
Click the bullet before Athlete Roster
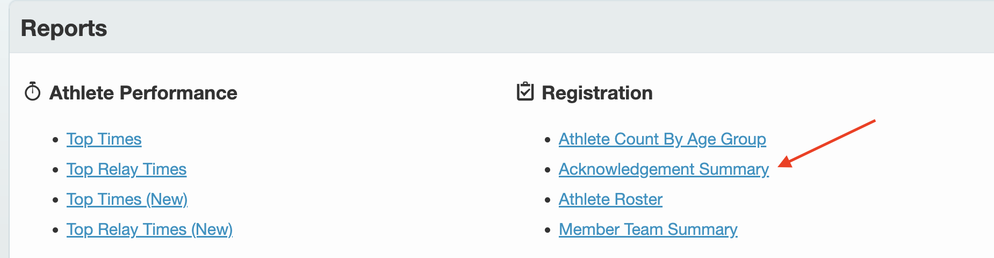coord(548,200)
